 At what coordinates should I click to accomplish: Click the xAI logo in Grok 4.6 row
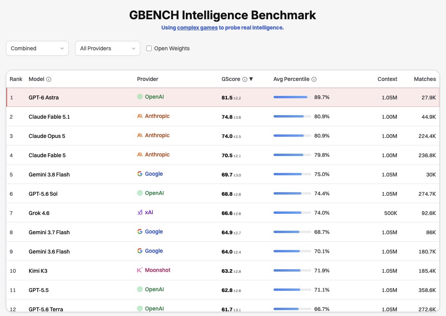139,213
